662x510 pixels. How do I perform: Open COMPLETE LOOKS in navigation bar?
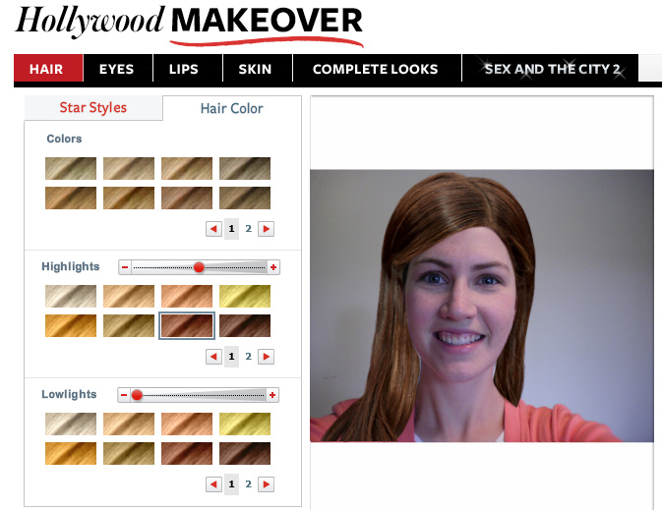coord(377,69)
